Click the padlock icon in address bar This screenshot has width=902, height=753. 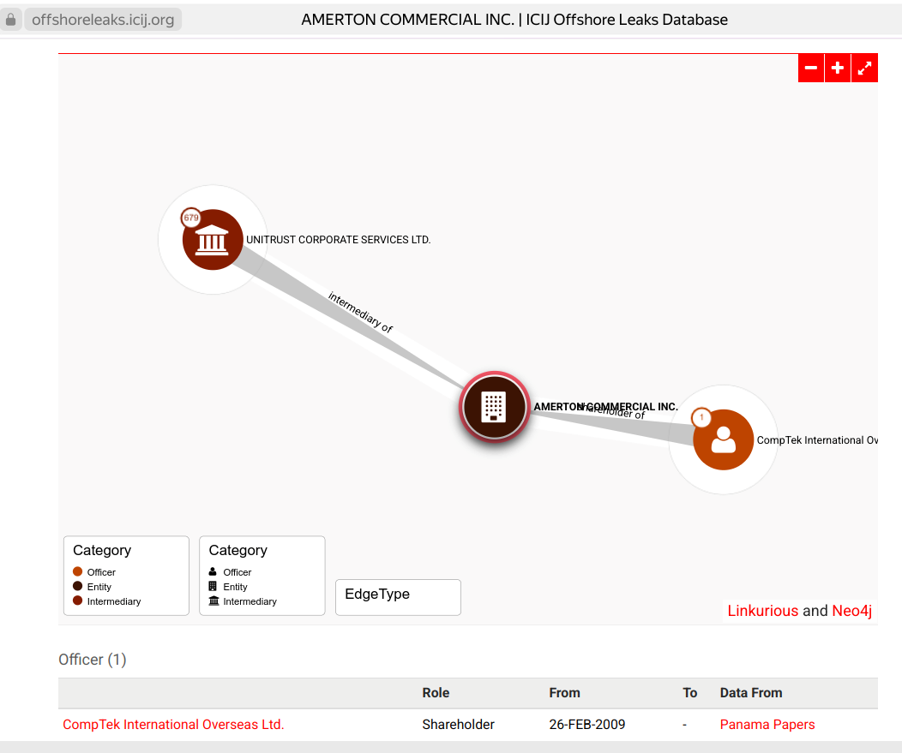(10, 20)
